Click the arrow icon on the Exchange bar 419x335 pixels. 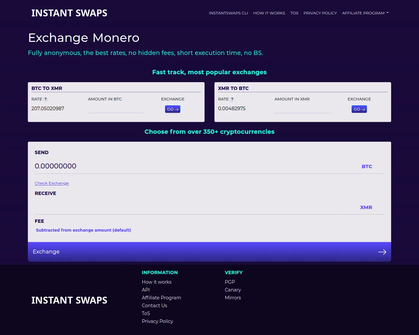pos(382,252)
